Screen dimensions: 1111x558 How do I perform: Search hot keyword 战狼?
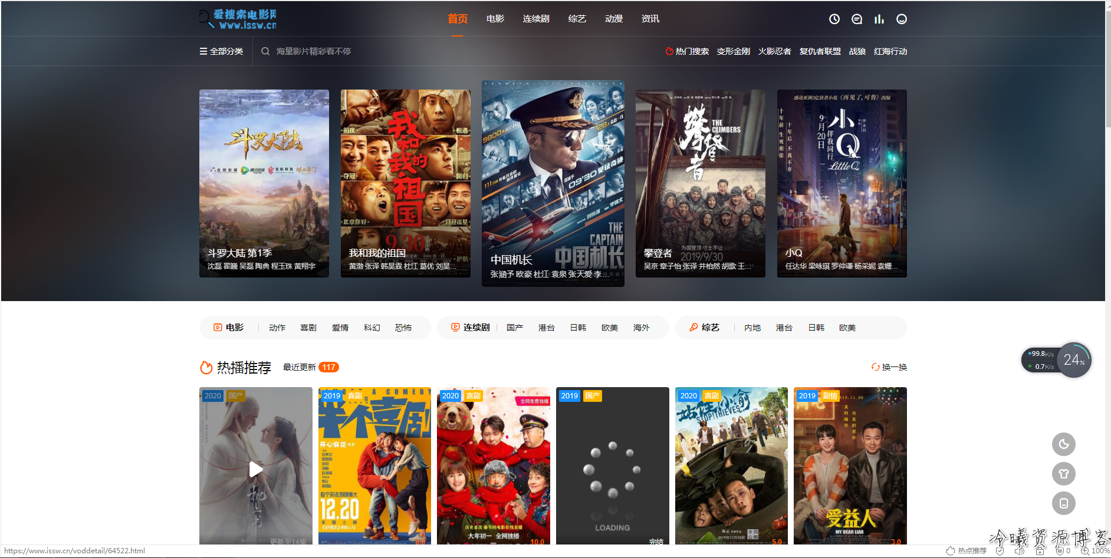pyautogui.click(x=857, y=51)
